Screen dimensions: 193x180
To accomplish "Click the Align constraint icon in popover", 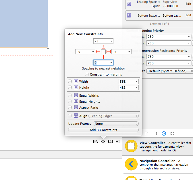I will [x=76, y=116].
